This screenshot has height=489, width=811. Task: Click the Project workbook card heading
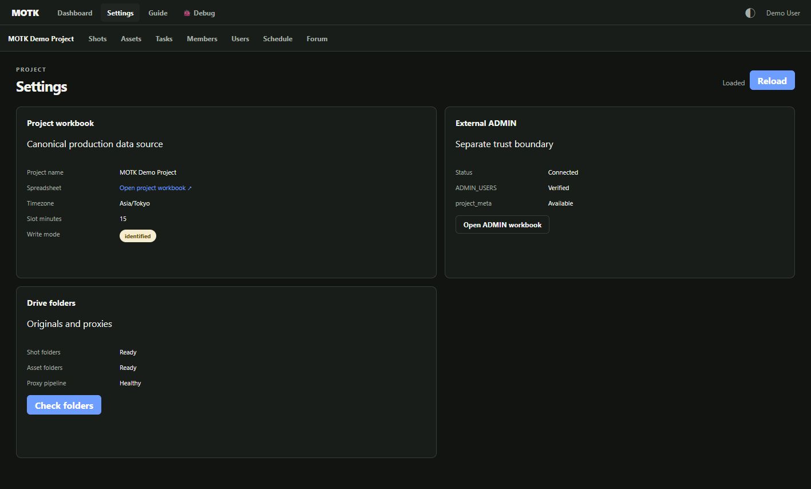[x=60, y=123]
